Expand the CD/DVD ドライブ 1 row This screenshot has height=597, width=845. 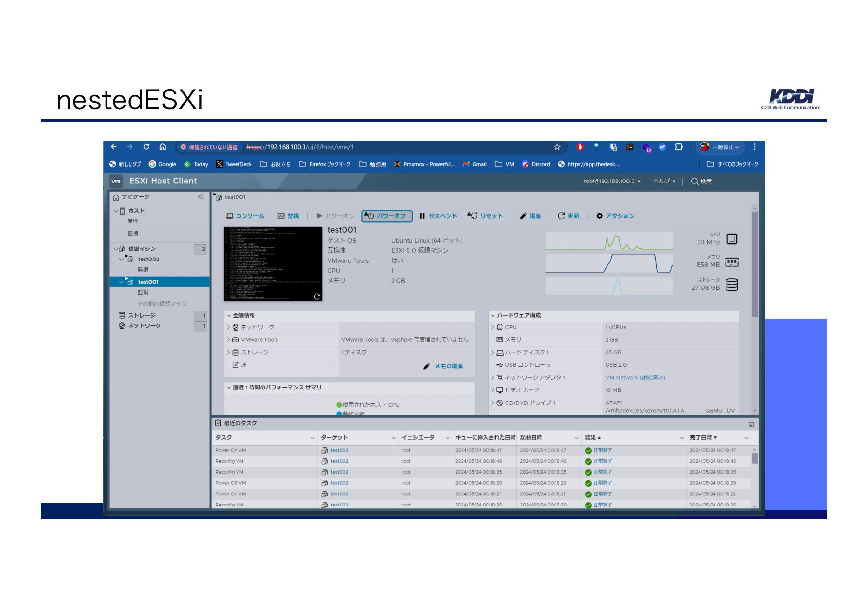492,403
